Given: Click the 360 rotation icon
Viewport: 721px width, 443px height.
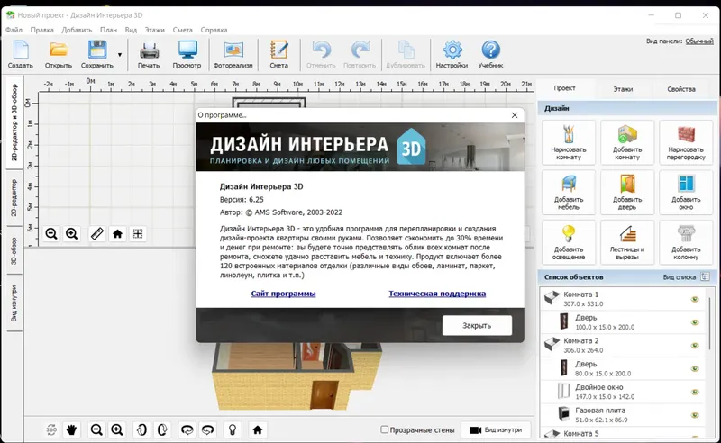Looking at the screenshot, I should [x=51, y=430].
